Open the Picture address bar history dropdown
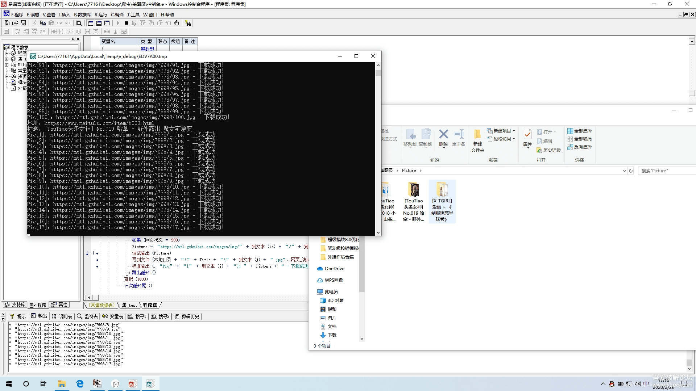696x391 pixels. pyautogui.click(x=624, y=171)
